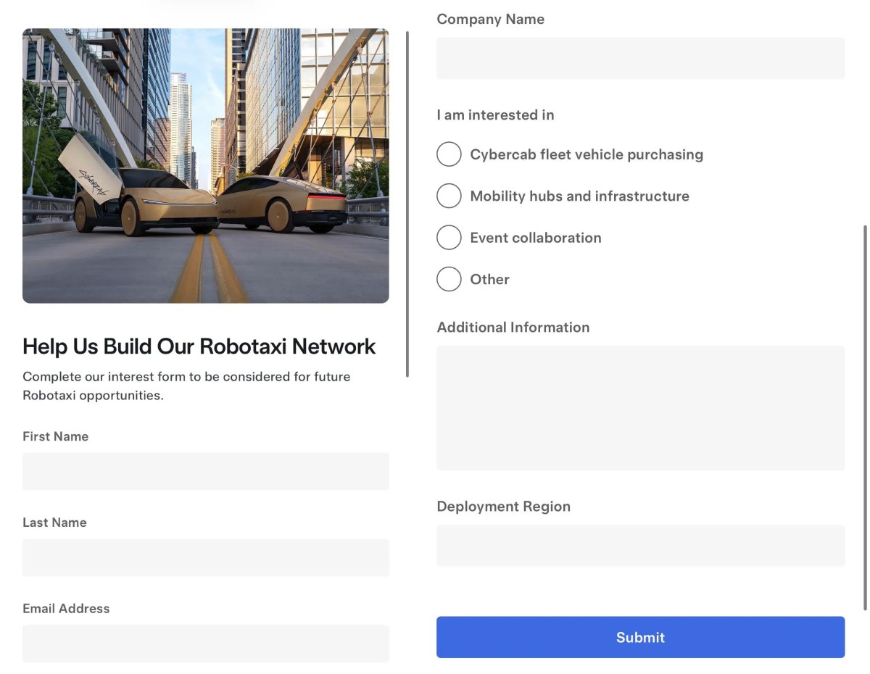Click the Cybercab vehicles photo

(206, 165)
